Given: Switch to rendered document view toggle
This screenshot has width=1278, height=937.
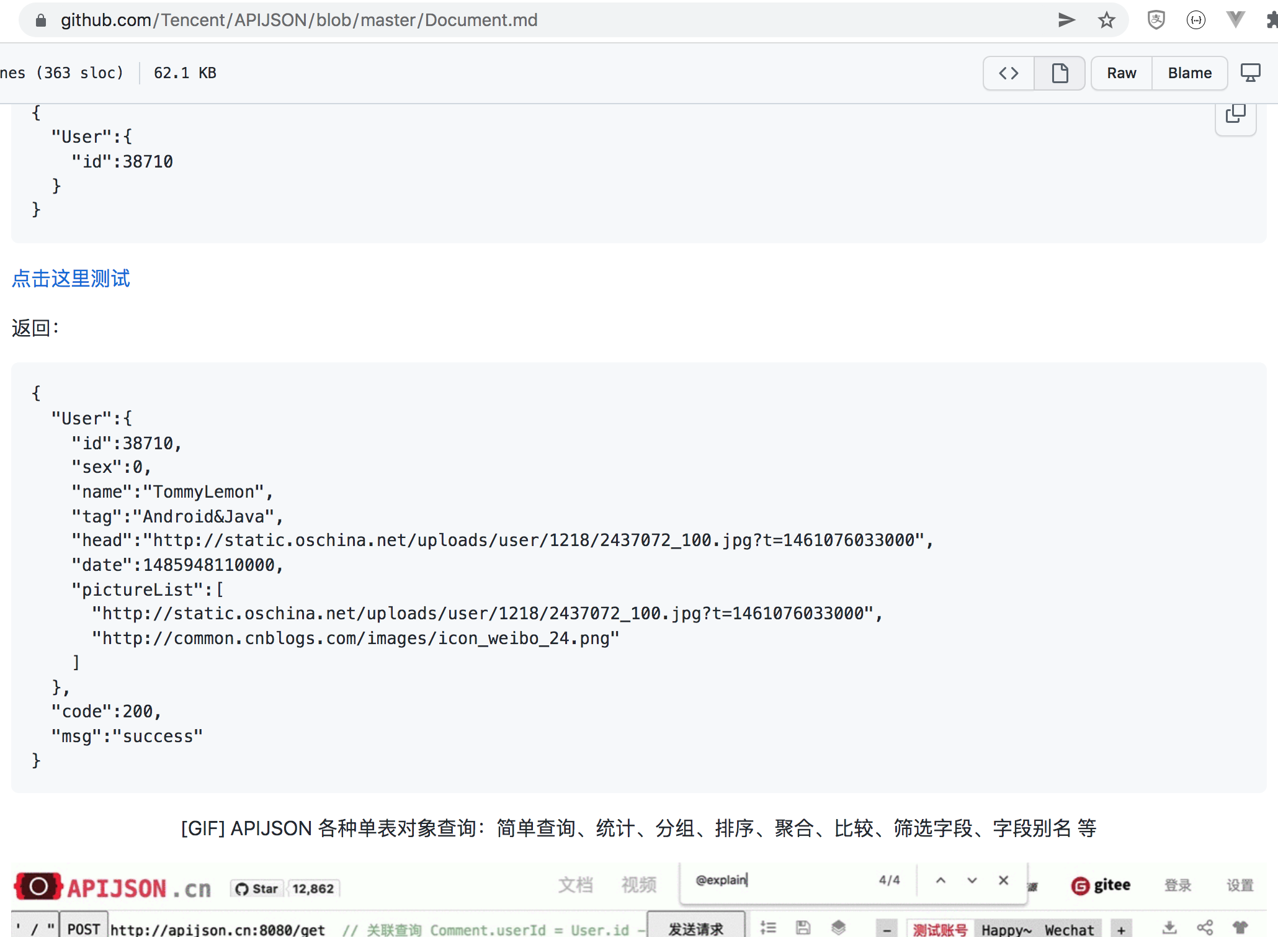Looking at the screenshot, I should [1060, 73].
